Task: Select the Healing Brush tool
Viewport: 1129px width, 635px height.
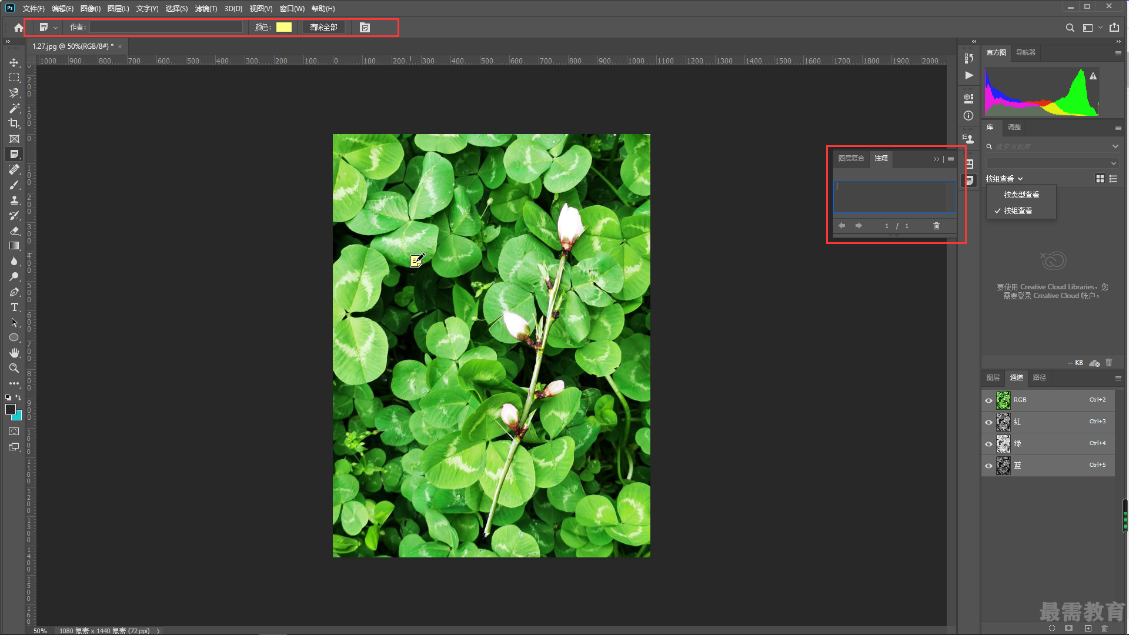Action: pos(14,169)
